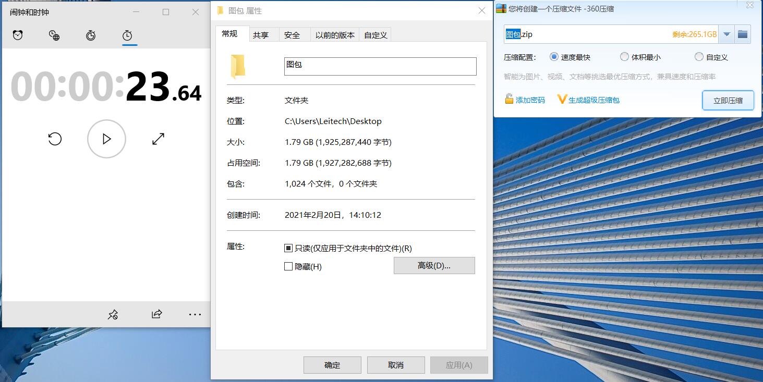Click the 文件夹 type value
This screenshot has height=382, width=763.
click(297, 100)
